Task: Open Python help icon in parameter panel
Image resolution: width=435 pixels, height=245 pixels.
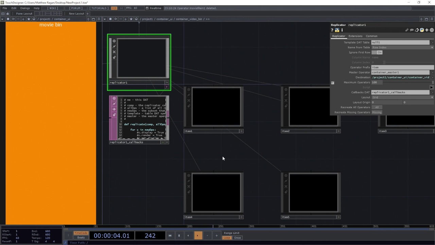Action: (x=337, y=30)
